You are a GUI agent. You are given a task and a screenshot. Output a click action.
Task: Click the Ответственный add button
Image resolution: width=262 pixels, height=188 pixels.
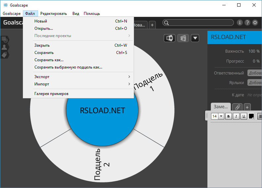pyautogui.click(x=255, y=73)
